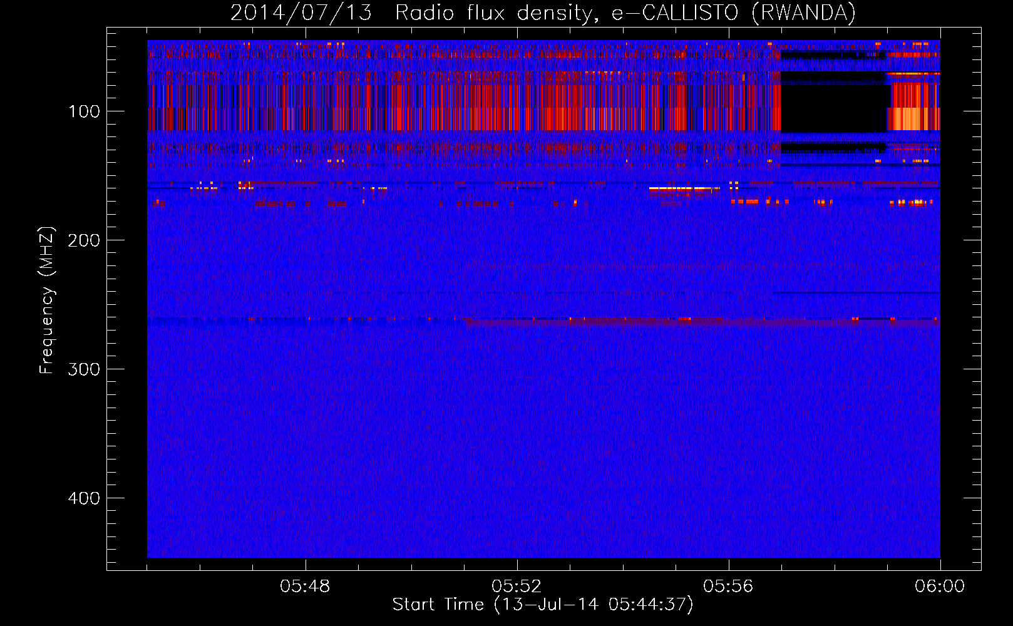
Task: Click the 05:48 time tick label
Action: pos(305,587)
